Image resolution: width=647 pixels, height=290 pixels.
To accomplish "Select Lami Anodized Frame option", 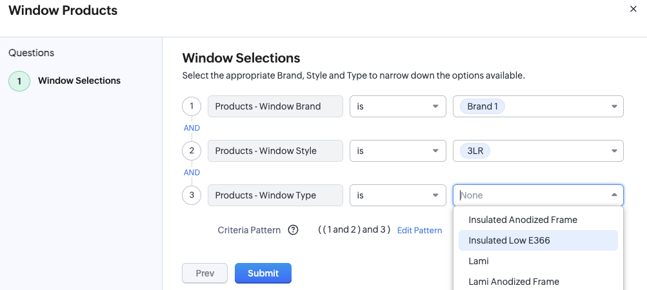I will tap(513, 282).
